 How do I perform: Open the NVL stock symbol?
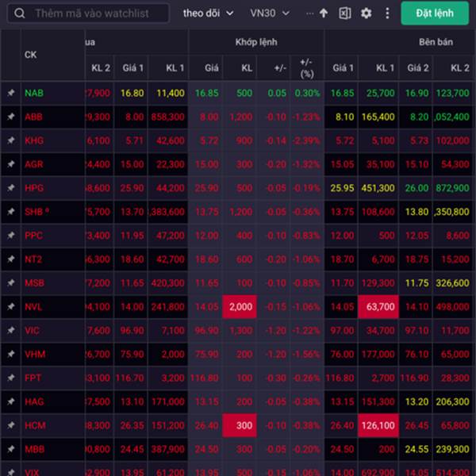tap(33, 306)
